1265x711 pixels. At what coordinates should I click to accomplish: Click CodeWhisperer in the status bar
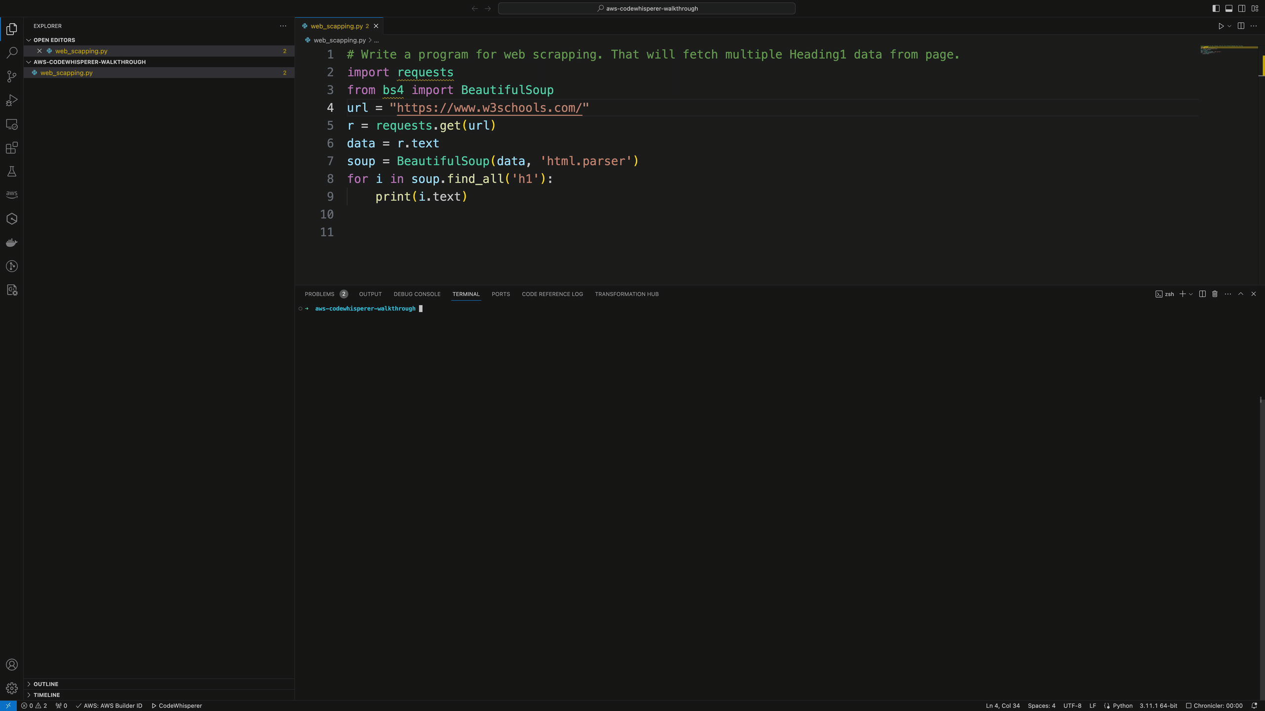point(176,706)
